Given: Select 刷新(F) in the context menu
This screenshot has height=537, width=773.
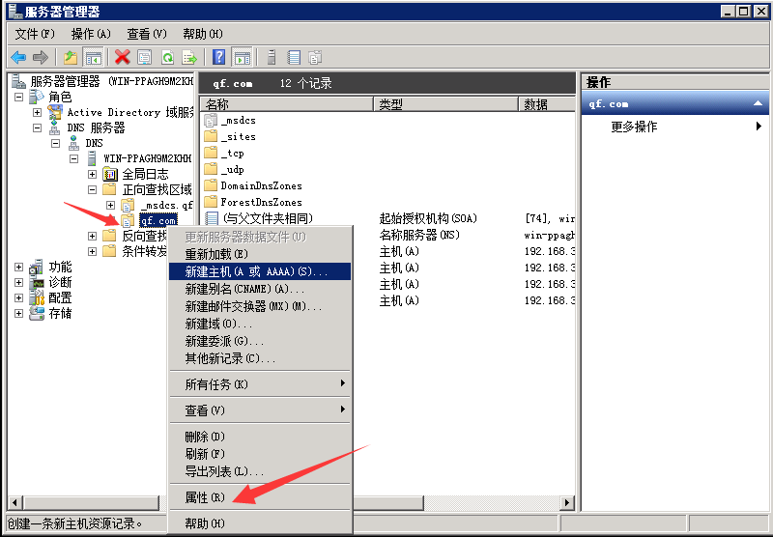Looking at the screenshot, I should coord(260,454).
